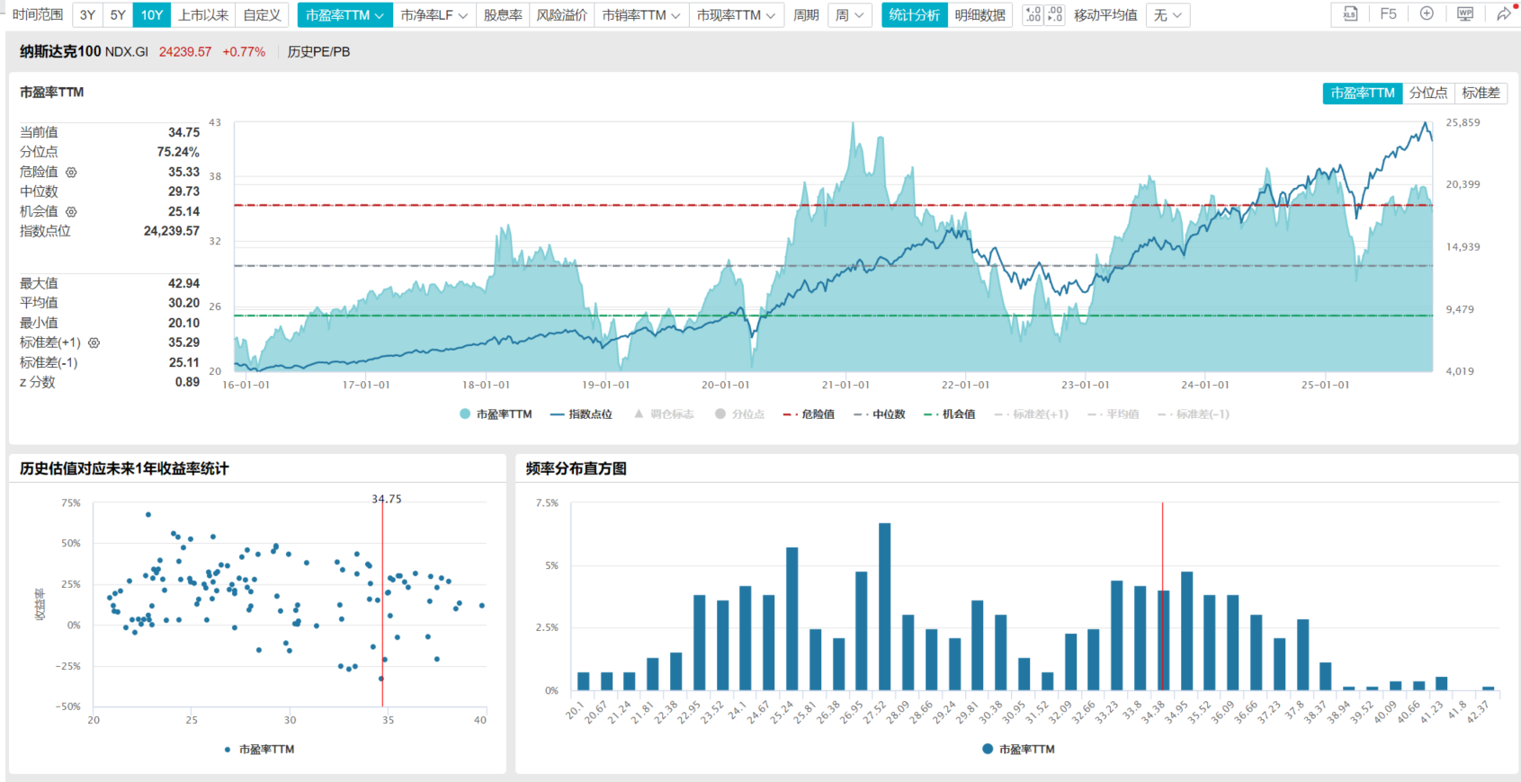
Task: Show 平均值 line via chart legend
Action: pos(1114,414)
